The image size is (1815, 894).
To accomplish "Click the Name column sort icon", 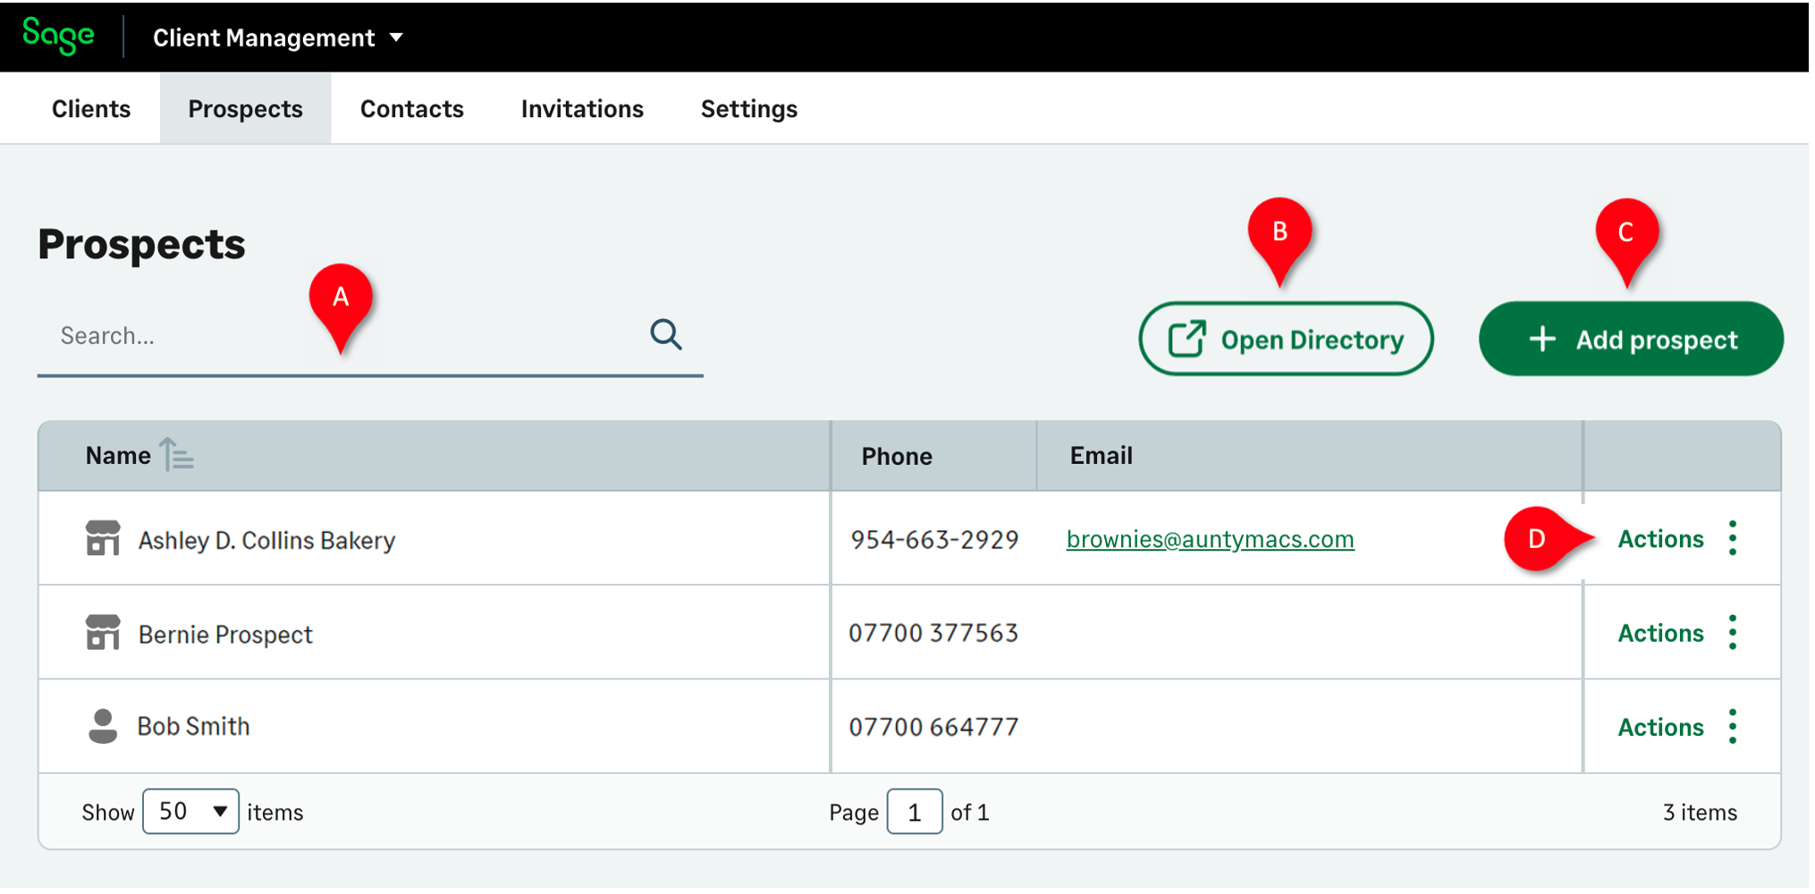I will coord(176,455).
